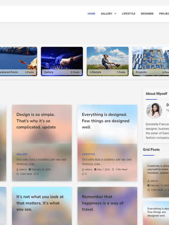Viewport: 169px width, 225px height.
Task: Click calendar icon on Creativity grid post
Action: pos(148,185)
